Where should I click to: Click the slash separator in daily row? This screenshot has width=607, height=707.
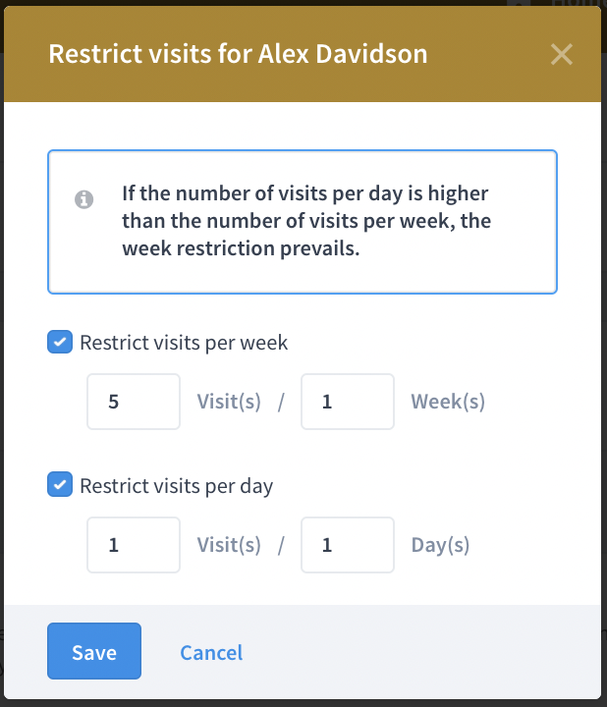click(281, 545)
